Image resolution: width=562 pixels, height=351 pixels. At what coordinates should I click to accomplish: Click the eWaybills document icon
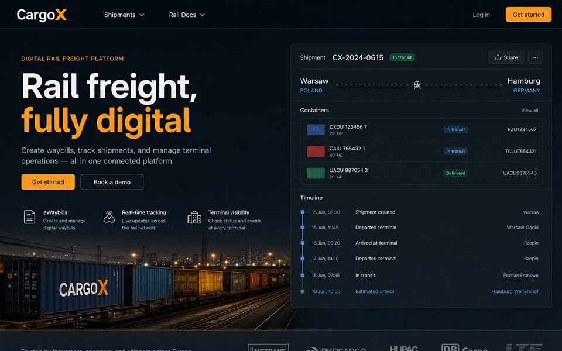[x=29, y=216]
